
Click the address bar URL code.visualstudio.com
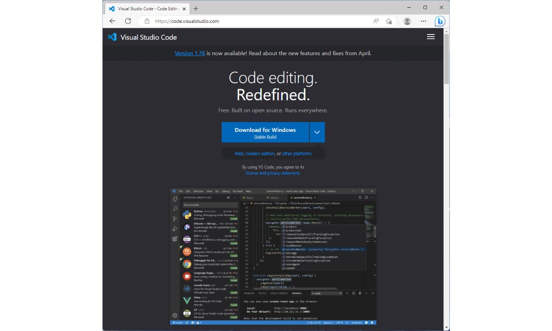point(187,21)
